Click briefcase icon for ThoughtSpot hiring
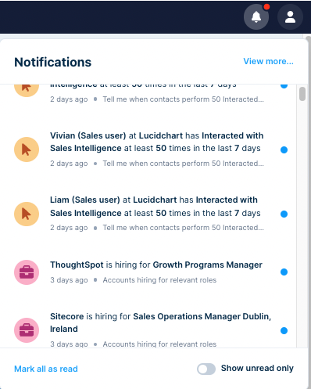This screenshot has height=389, width=311. 27,272
